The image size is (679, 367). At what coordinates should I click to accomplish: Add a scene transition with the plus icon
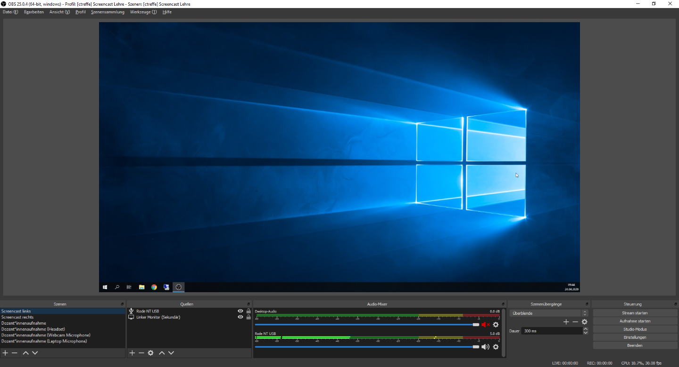[566, 322]
